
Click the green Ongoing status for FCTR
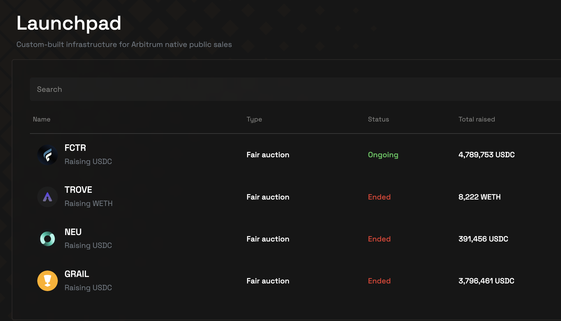pyautogui.click(x=383, y=155)
